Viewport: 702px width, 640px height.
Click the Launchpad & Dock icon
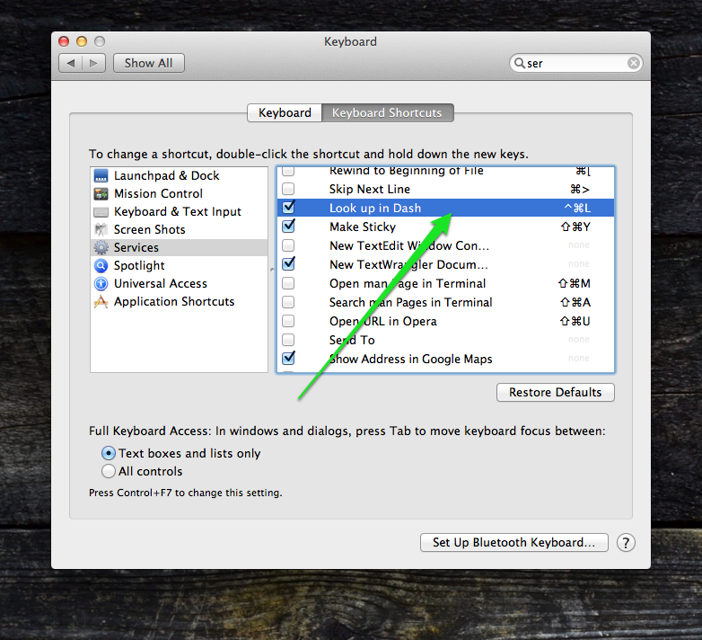101,176
